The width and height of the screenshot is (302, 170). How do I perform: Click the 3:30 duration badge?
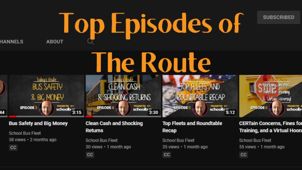pos(153,112)
